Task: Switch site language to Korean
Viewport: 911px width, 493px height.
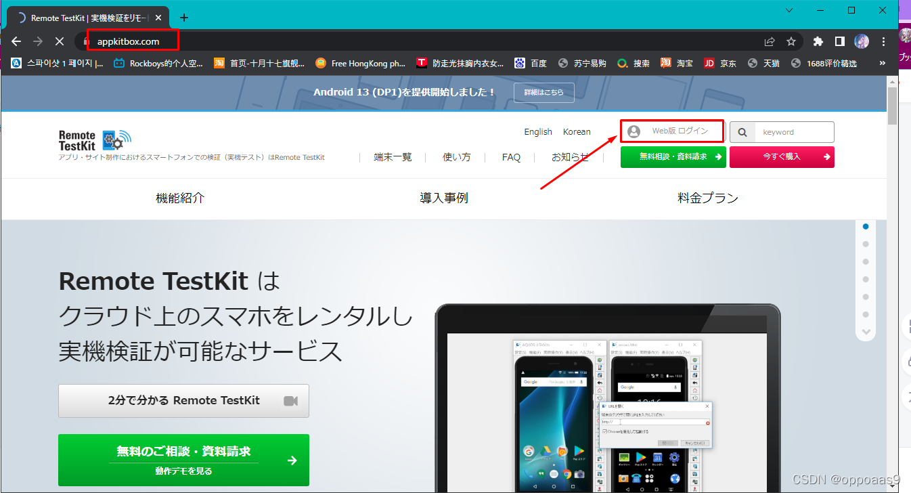Action: coord(577,132)
